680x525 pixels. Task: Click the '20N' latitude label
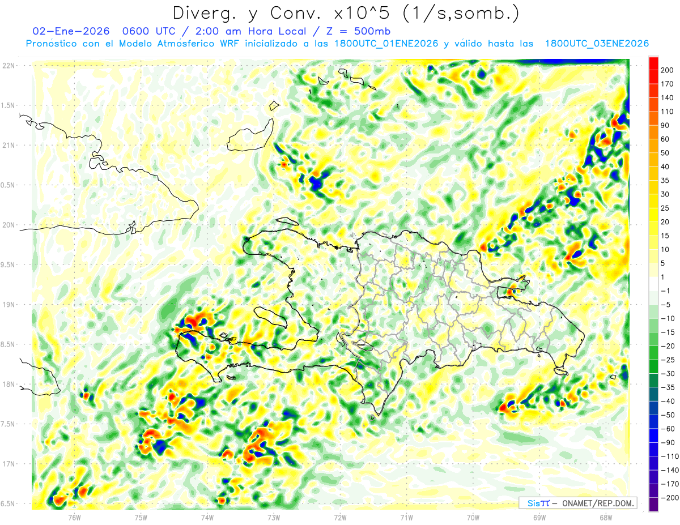pos(8,225)
